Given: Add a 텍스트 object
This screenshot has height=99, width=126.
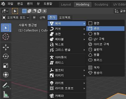Looking at the screenshot, I should tap(67, 45).
